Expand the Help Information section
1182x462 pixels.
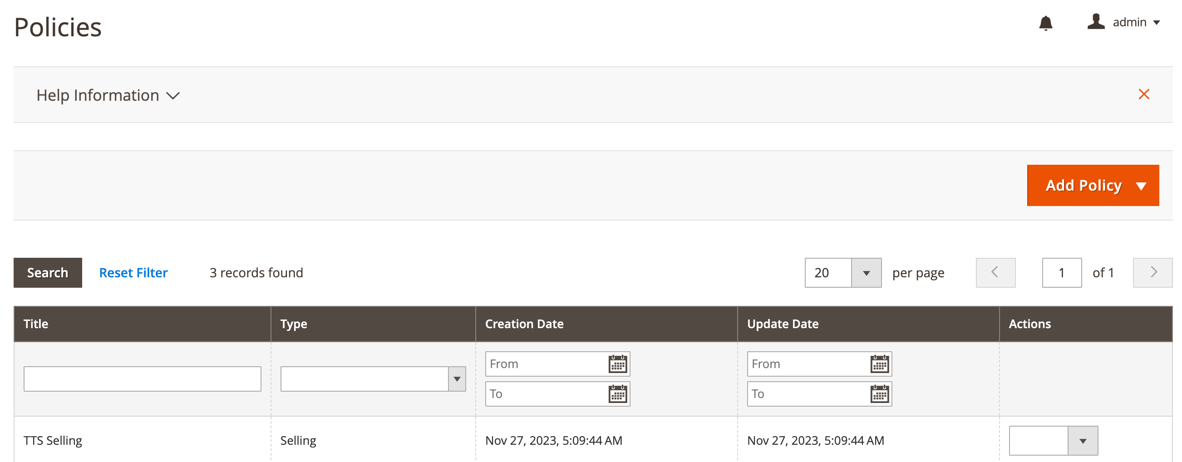tap(108, 95)
